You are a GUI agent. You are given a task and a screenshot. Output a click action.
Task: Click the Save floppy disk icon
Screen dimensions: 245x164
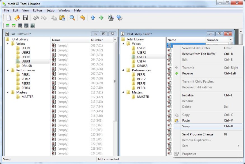(25, 18)
